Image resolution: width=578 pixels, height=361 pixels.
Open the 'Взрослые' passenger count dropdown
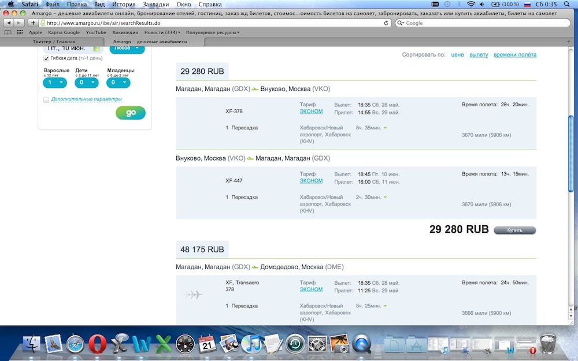coord(55,83)
